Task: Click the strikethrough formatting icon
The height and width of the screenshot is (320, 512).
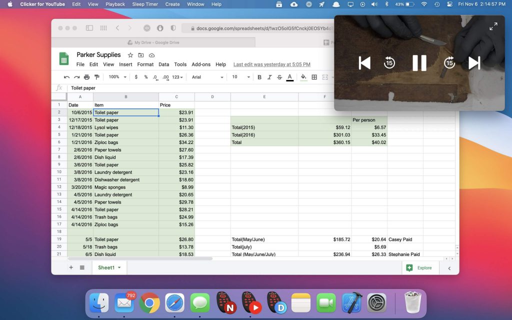Action: tap(279, 77)
